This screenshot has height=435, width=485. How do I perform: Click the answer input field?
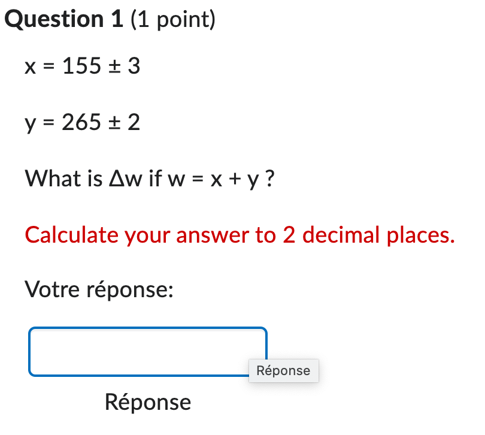(x=147, y=351)
